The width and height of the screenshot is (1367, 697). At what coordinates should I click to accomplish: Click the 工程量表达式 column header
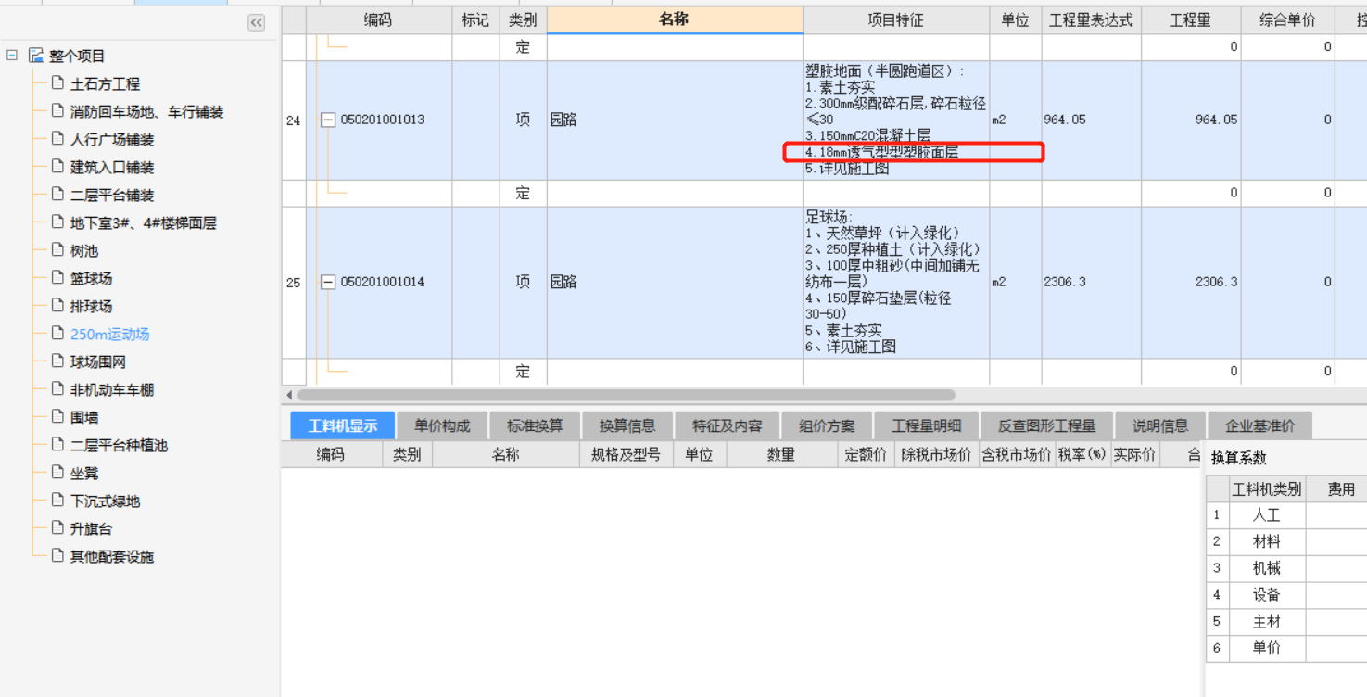pyautogui.click(x=1091, y=20)
